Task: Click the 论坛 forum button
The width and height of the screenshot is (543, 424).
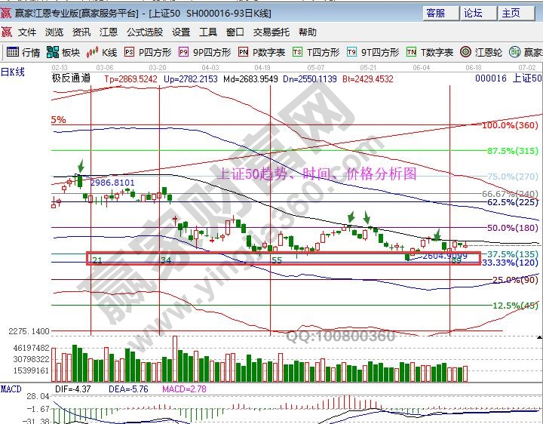Action: [473, 13]
